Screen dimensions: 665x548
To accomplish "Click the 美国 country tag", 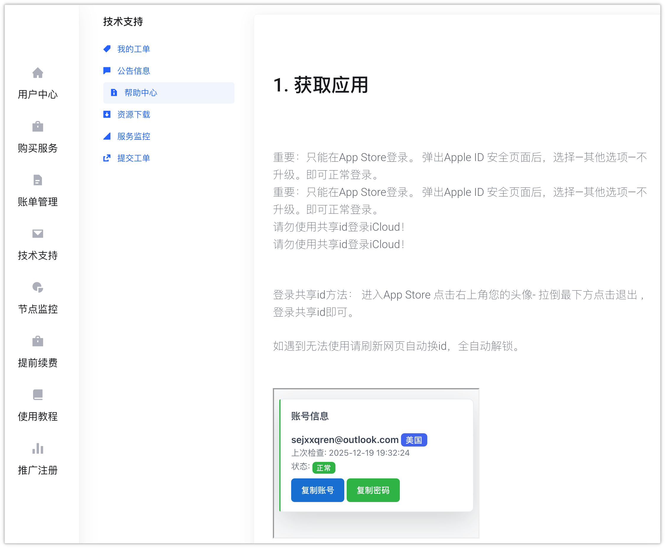I will point(414,439).
